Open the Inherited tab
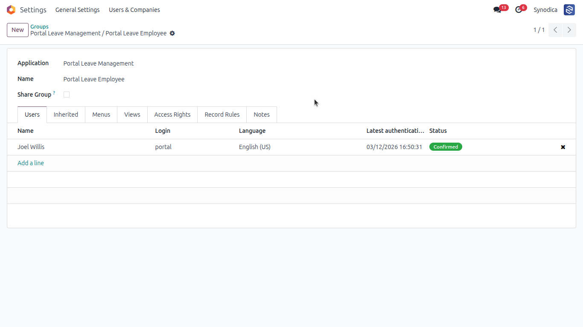 [66, 115]
